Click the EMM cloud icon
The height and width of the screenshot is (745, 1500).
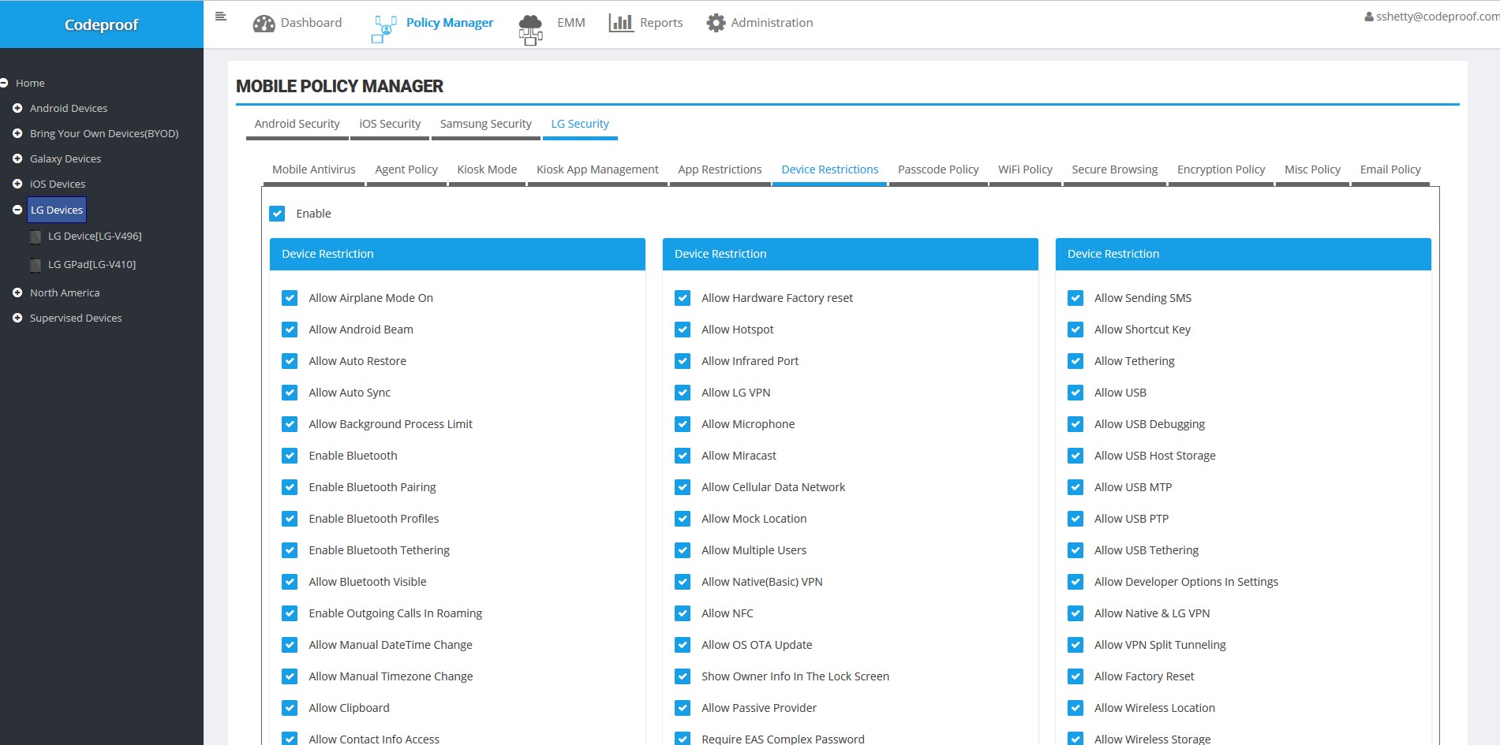pyautogui.click(x=530, y=30)
